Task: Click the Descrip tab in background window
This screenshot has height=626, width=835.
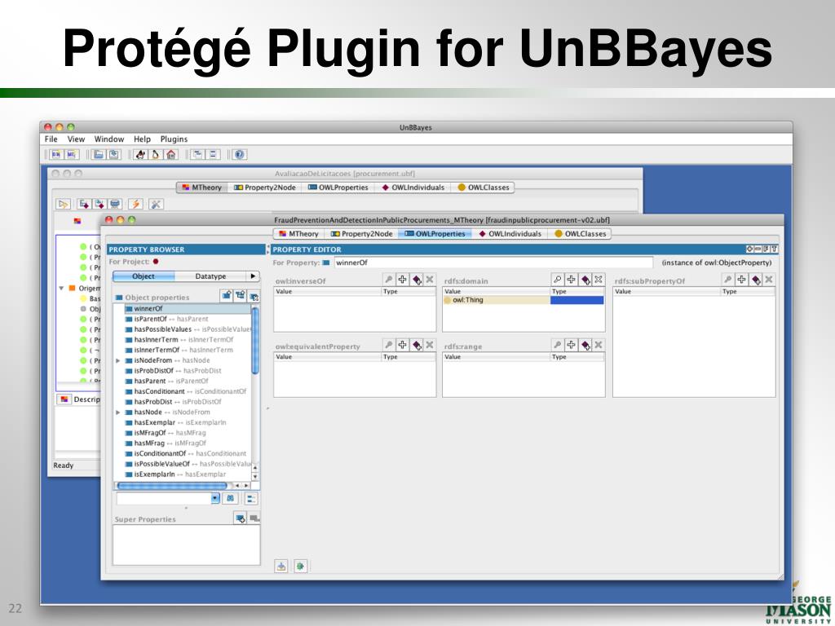Action: point(79,399)
